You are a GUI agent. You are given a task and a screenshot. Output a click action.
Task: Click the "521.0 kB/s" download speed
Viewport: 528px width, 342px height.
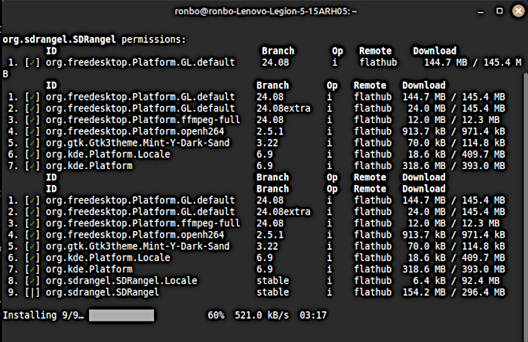pos(262,316)
